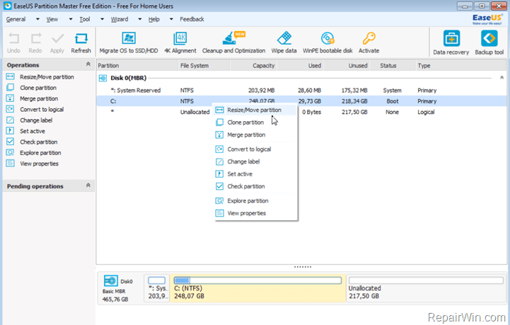Viewport: 510px width, 325px height.
Task: Select the C: partition row
Action: (301, 101)
